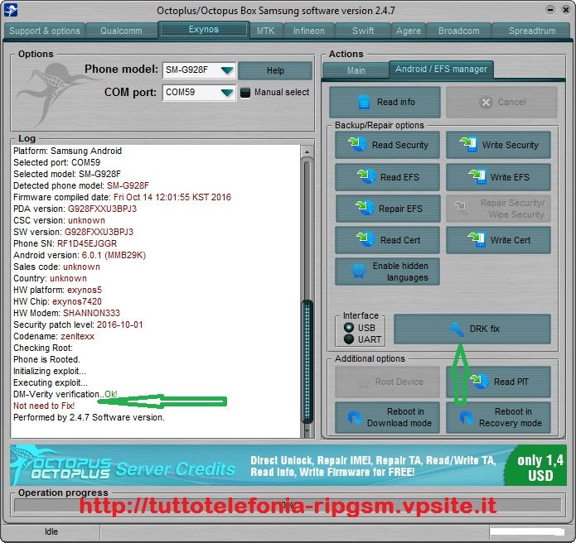The height and width of the screenshot is (543, 576).
Task: Select the Android / EFS manager tab
Action: [x=441, y=69]
